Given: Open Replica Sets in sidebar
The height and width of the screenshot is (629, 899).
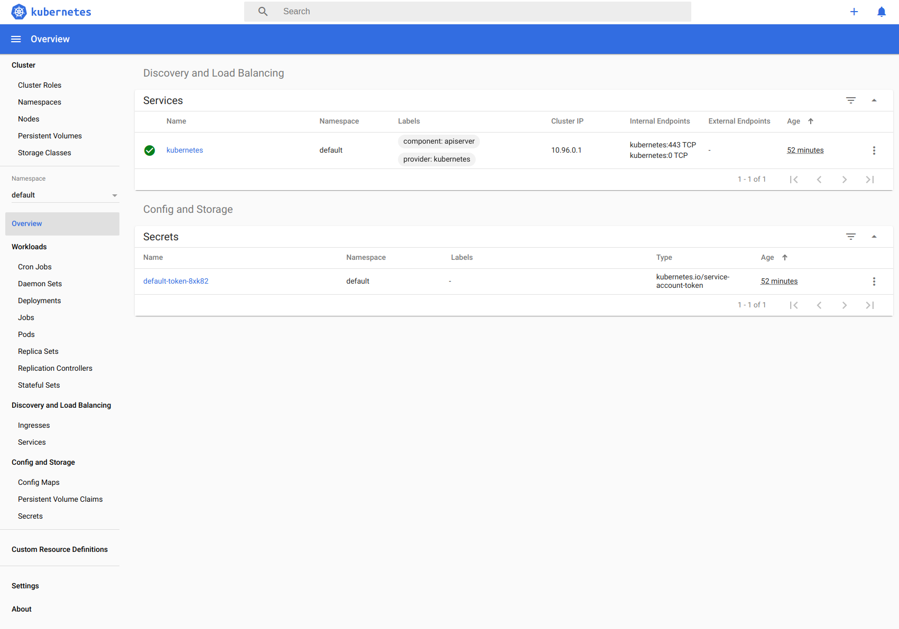Looking at the screenshot, I should 38,351.
